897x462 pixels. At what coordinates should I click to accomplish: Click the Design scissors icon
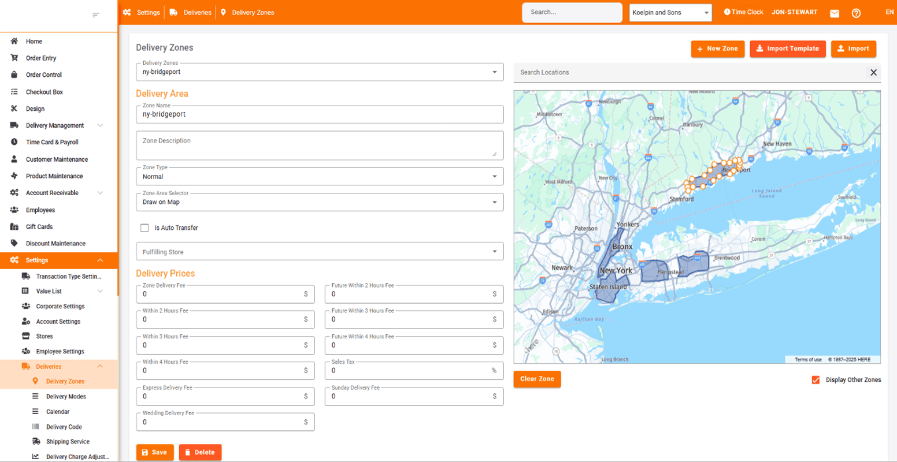pos(14,109)
